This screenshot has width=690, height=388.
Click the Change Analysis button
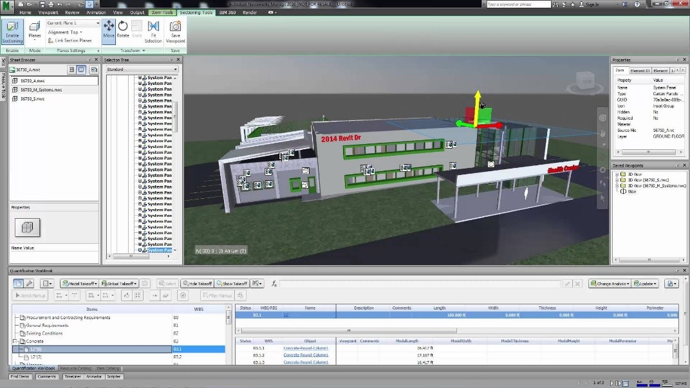(x=609, y=284)
